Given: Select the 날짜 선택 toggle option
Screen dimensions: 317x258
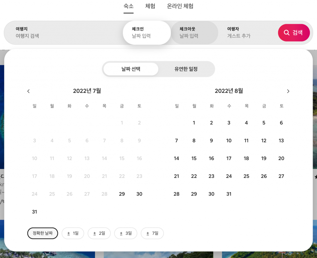Looking at the screenshot, I should click(131, 69).
